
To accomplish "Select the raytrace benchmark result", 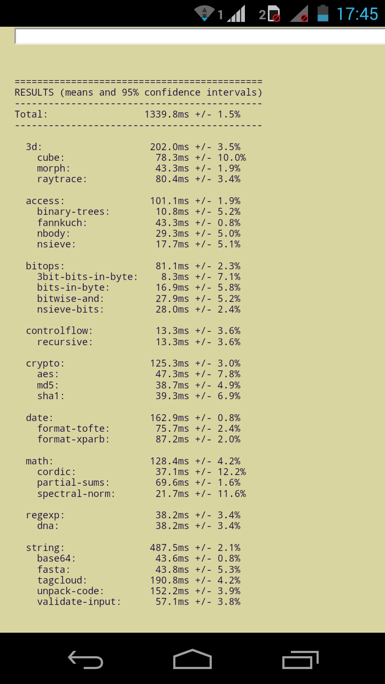I will [138, 179].
